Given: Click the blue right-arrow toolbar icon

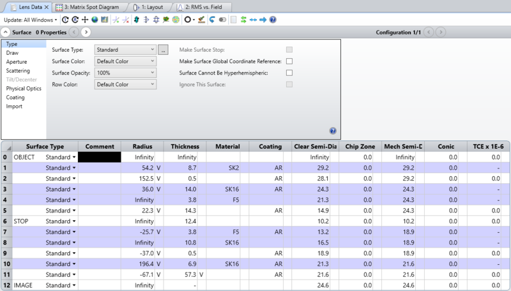Looking at the screenshot, I should click(x=263, y=20).
